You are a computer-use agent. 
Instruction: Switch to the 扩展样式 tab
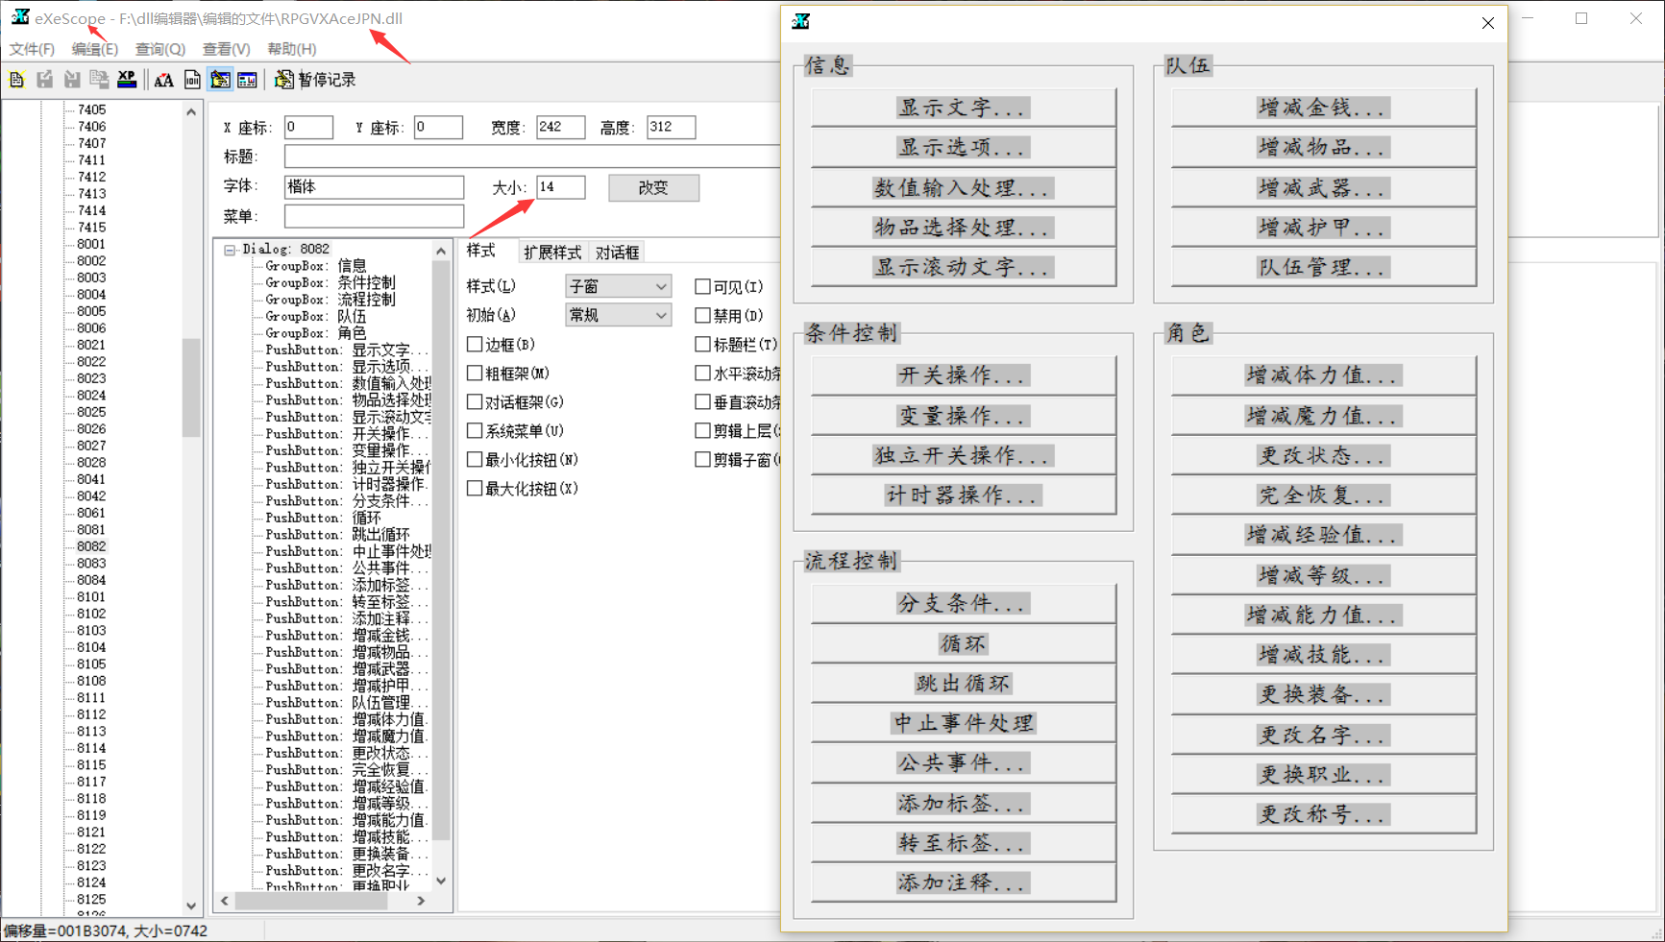552,253
